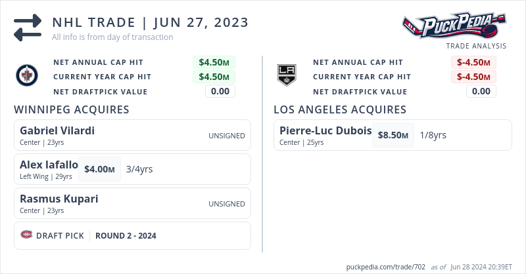Select the Round 2 - 2024 draft pick
Screen dimensions: 526x274
tap(126, 235)
